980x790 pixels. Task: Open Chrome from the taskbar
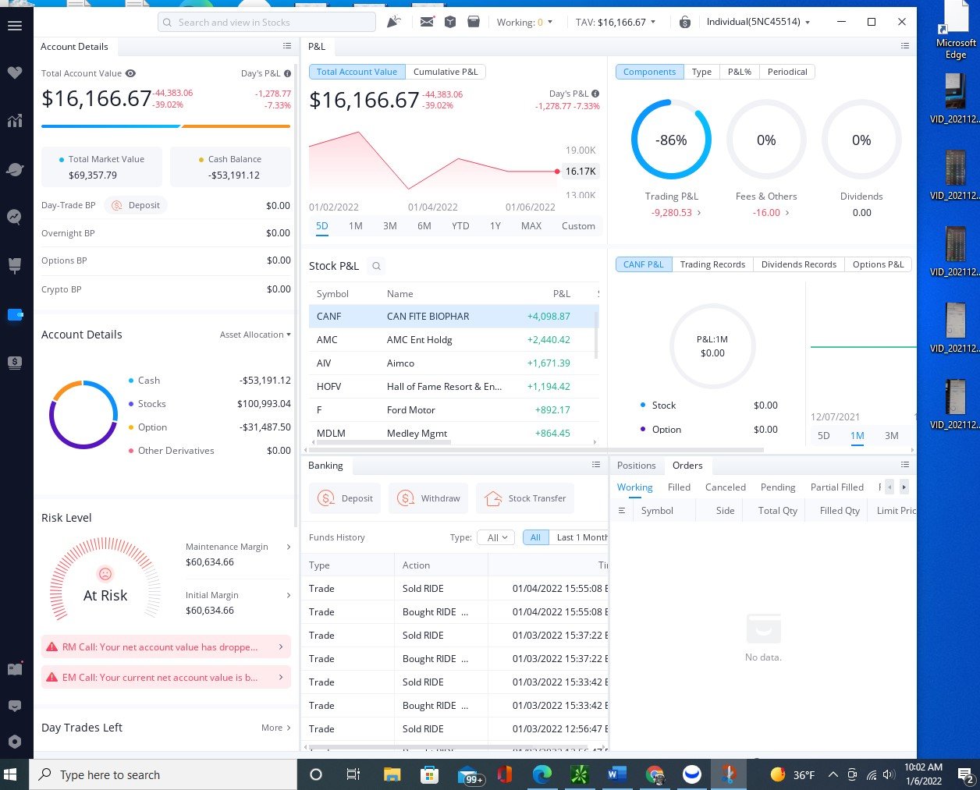655,774
